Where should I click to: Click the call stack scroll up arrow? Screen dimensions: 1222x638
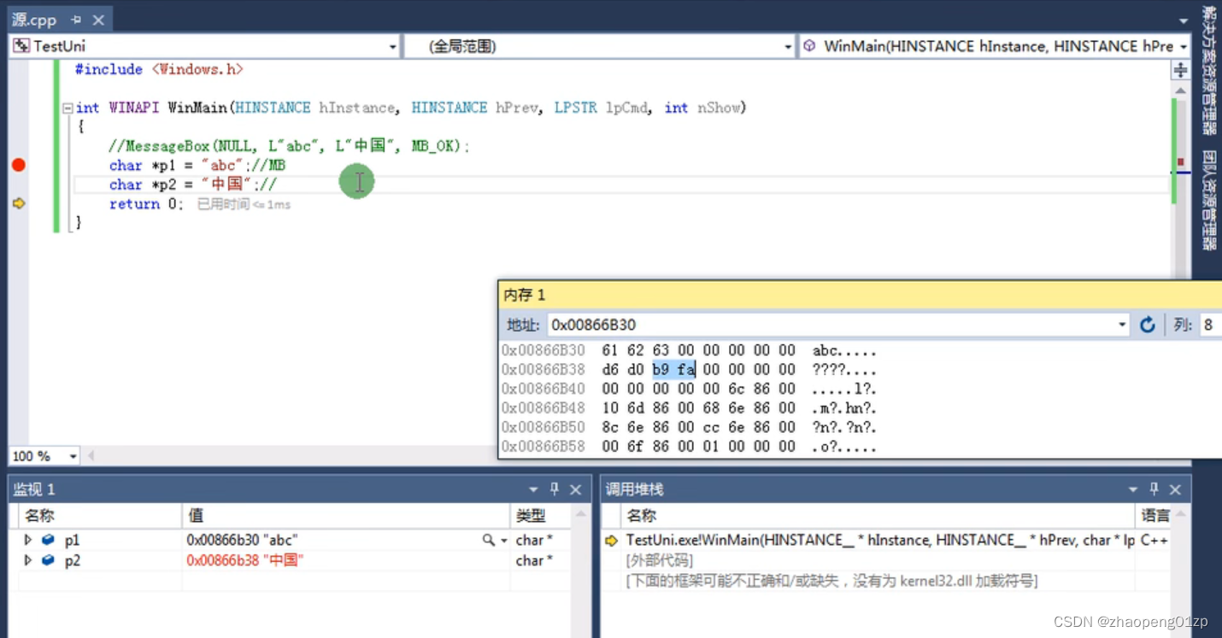click(x=1183, y=514)
